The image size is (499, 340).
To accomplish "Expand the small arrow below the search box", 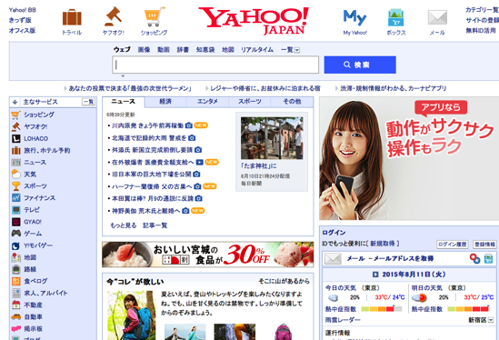I will 123,76.
